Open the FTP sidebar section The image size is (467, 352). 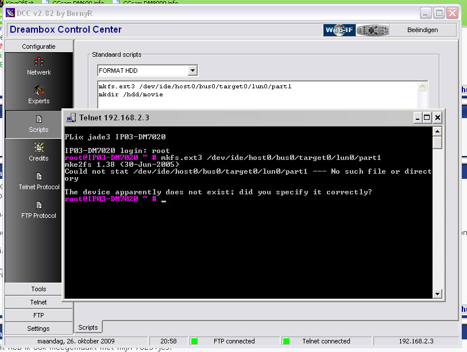point(38,315)
